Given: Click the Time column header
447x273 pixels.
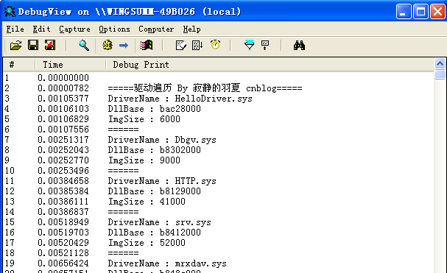Looking at the screenshot, I should [x=70, y=65].
